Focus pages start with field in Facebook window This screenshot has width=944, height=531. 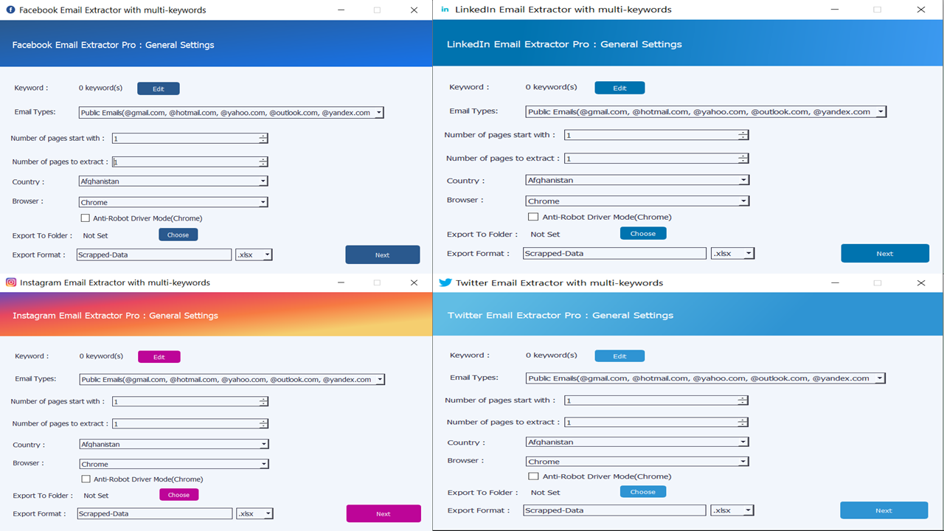click(190, 139)
